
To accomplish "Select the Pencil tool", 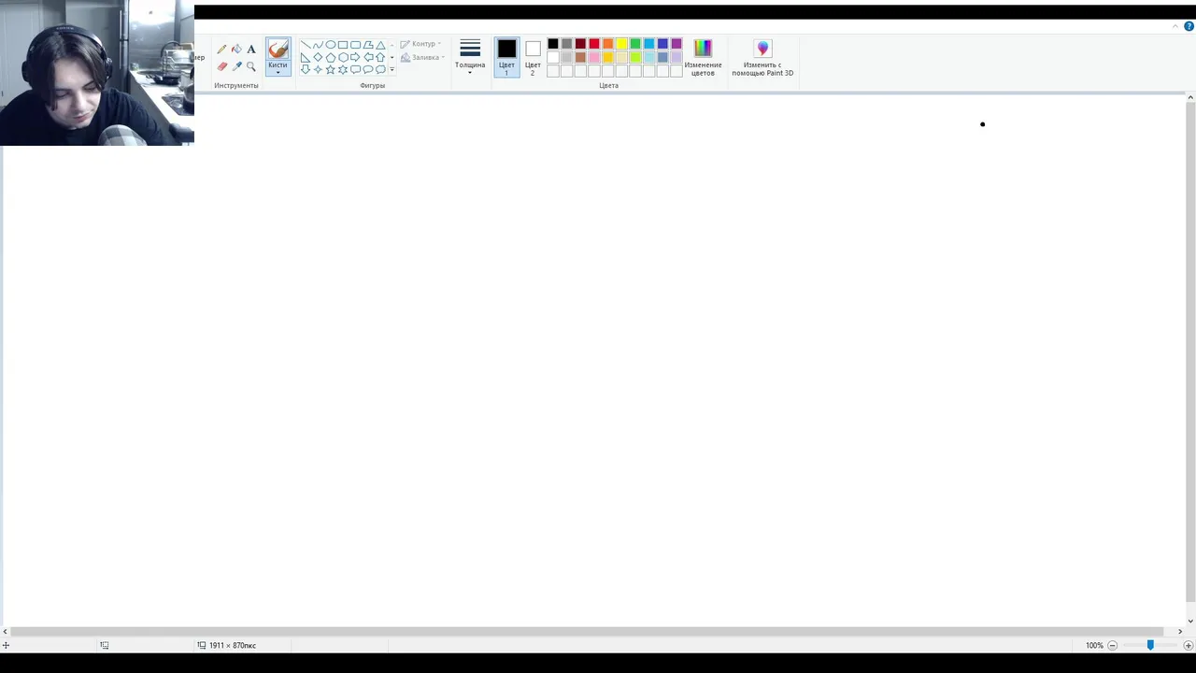I will [221, 49].
